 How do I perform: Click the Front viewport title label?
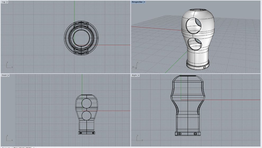(x=4, y=75)
